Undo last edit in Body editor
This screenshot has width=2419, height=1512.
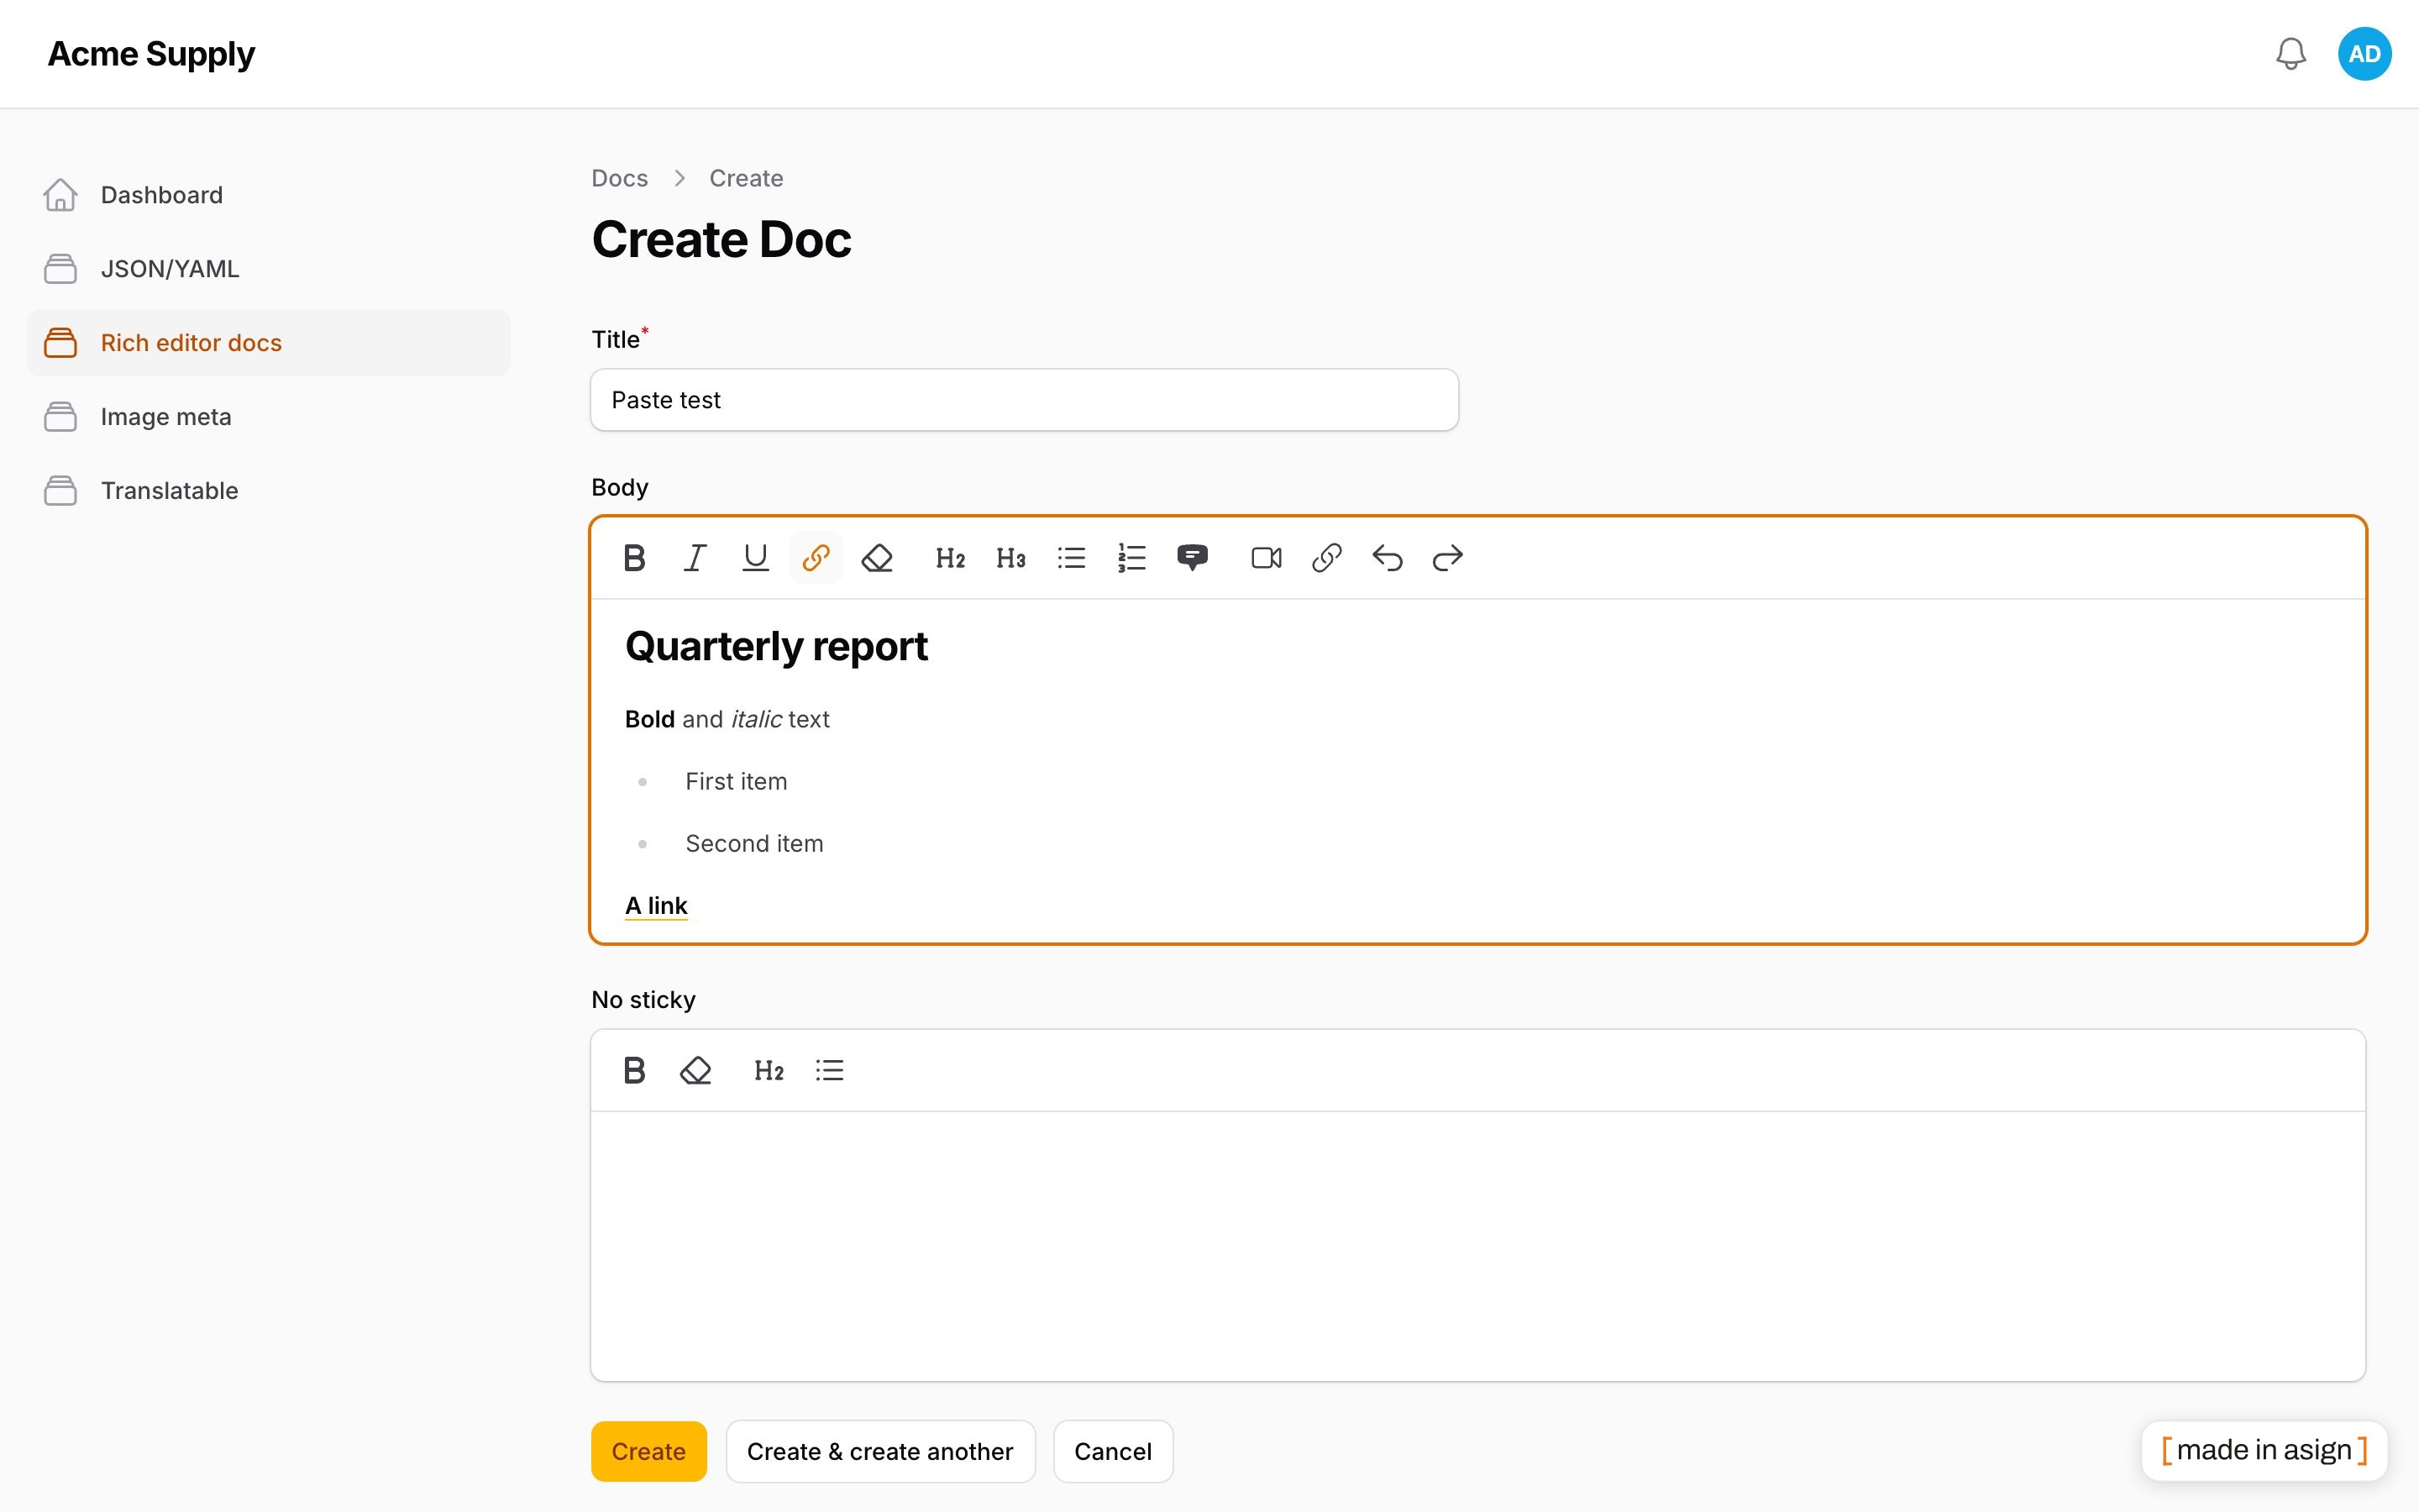point(1388,558)
